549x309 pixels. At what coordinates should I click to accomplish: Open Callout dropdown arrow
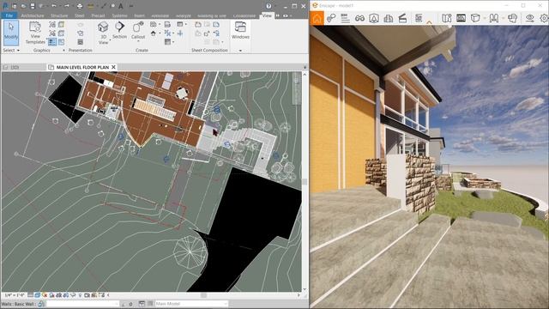point(138,41)
